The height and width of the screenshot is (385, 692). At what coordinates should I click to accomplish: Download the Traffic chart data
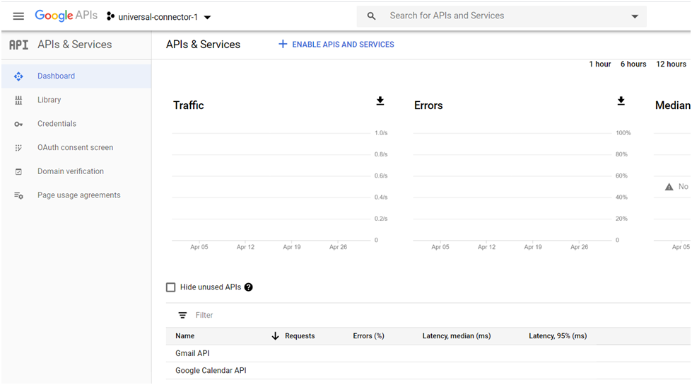coord(380,101)
